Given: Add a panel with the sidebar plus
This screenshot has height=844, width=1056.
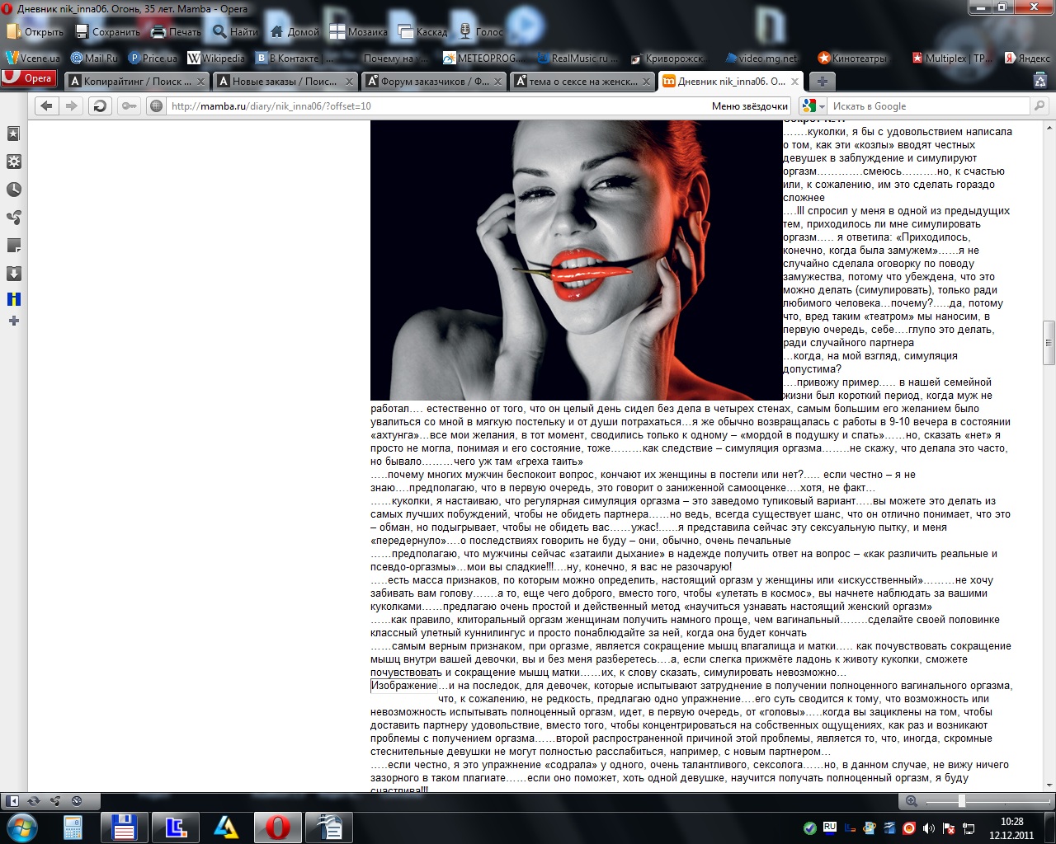Looking at the screenshot, I should coord(14,321).
